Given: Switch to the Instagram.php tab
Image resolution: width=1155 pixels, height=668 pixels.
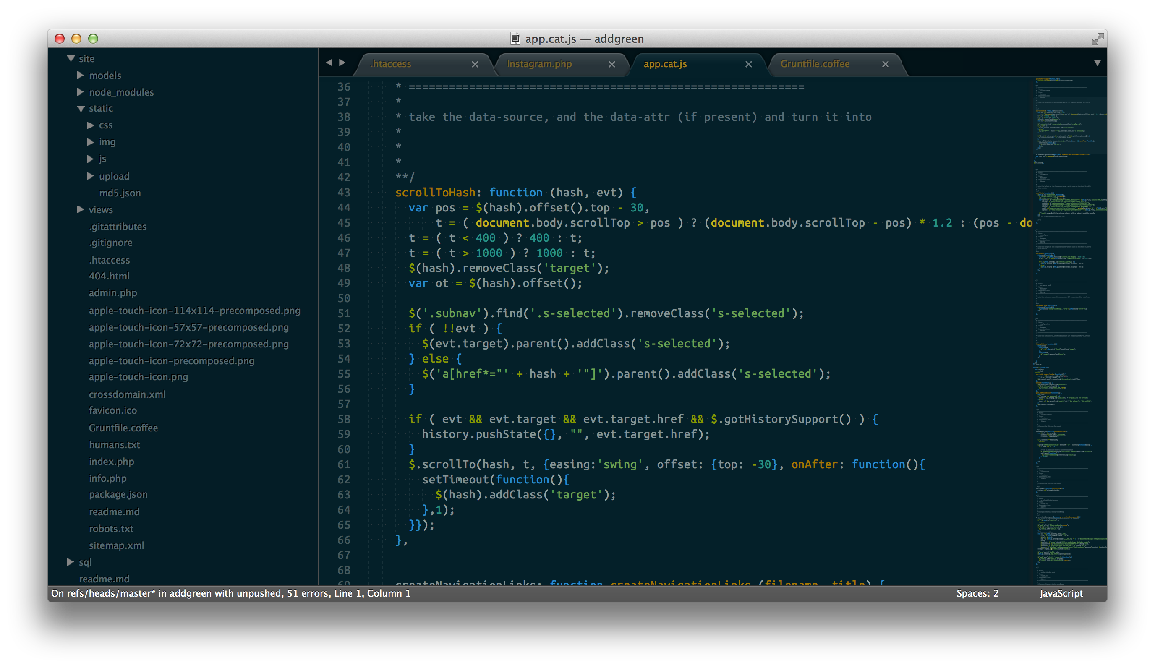Looking at the screenshot, I should [539, 64].
